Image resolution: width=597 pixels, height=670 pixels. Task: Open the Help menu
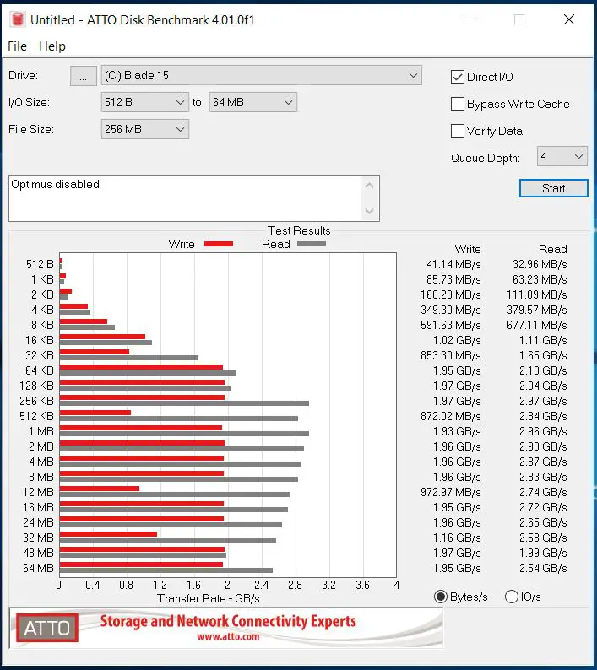52,46
